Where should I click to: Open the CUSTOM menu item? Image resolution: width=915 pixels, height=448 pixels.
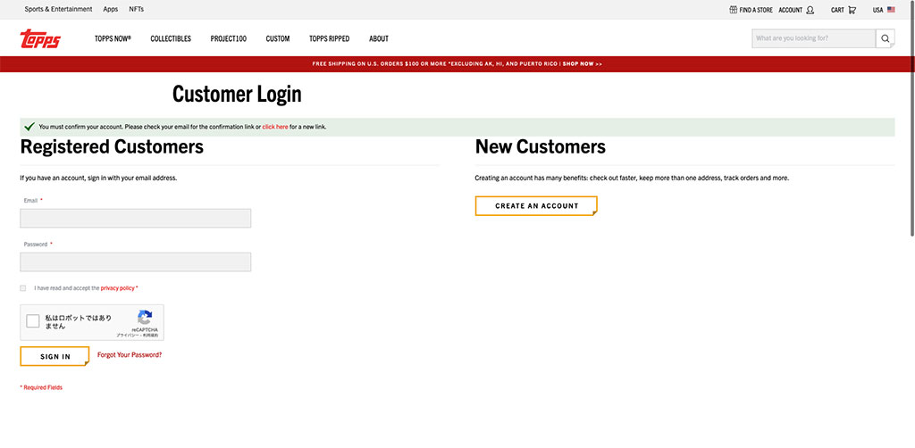tap(278, 38)
